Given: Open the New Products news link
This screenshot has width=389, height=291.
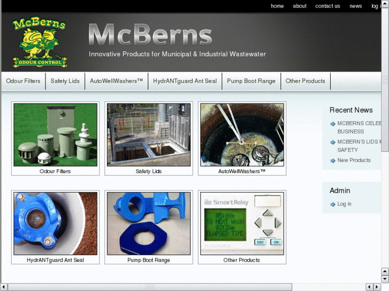Looking at the screenshot, I should (354, 160).
